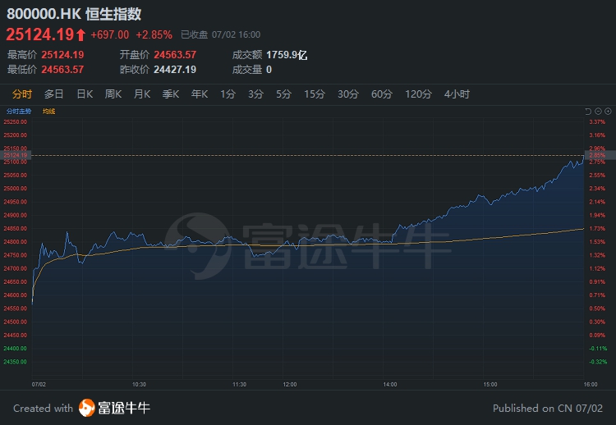Zoom out the chart with minus icon

(x=598, y=112)
